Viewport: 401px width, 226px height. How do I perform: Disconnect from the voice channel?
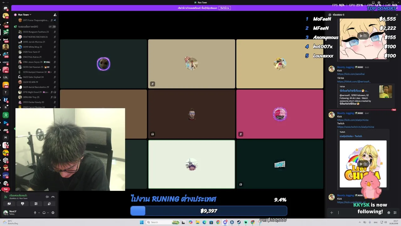click(x=53, y=197)
